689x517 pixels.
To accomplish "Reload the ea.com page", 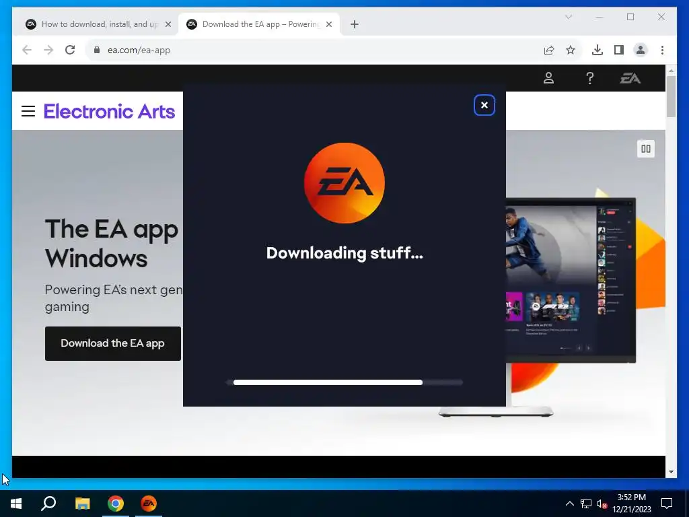I will point(70,50).
